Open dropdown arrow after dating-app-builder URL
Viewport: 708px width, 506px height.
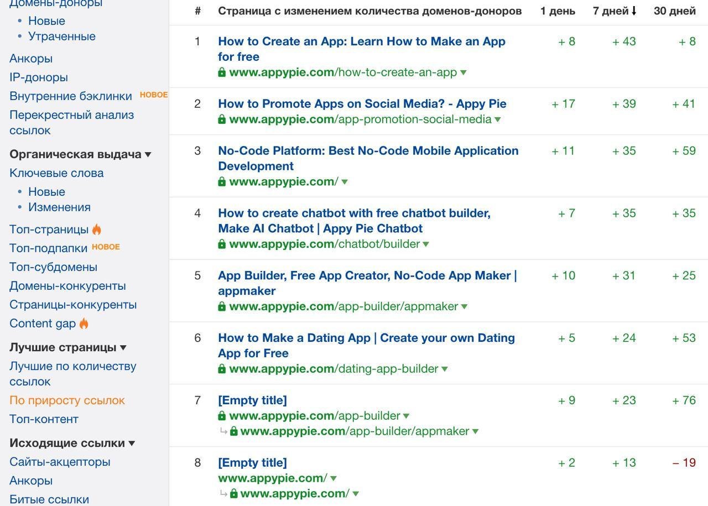tap(445, 369)
